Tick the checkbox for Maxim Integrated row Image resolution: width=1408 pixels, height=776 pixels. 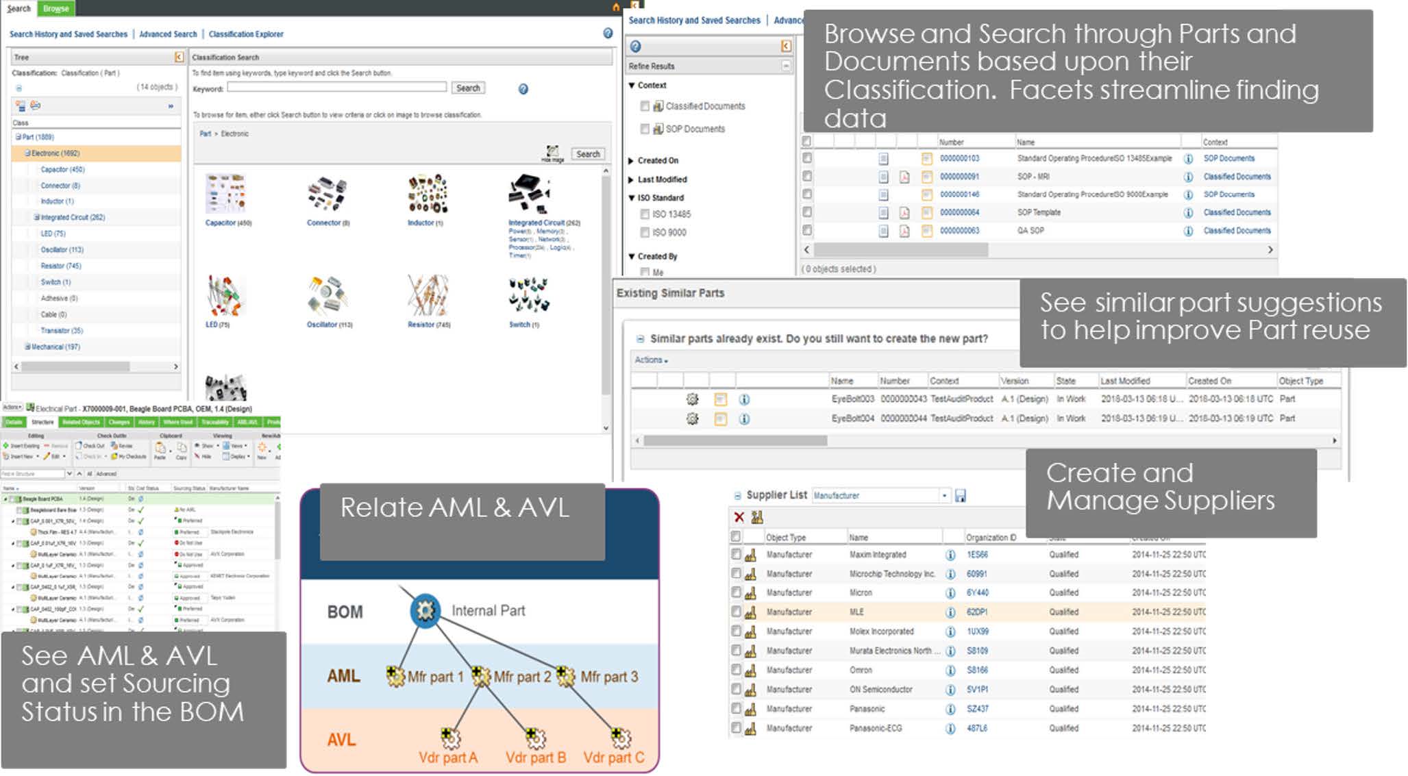736,554
